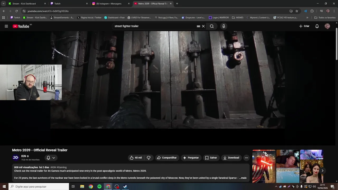Open YouTube notifications bell in header
338x190 pixels.
pos(317,26)
